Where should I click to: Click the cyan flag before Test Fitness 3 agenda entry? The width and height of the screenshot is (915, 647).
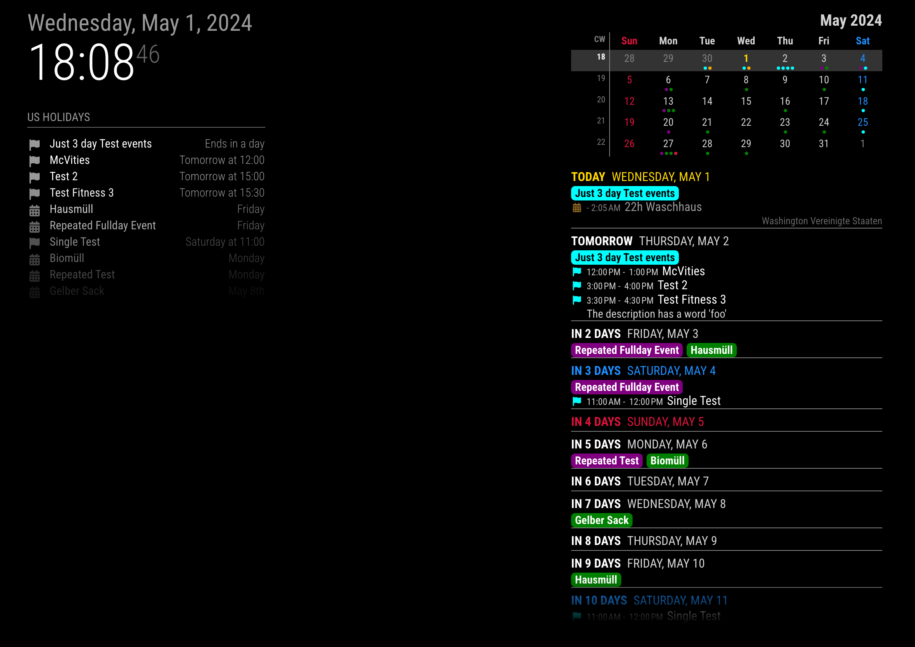pyautogui.click(x=577, y=300)
